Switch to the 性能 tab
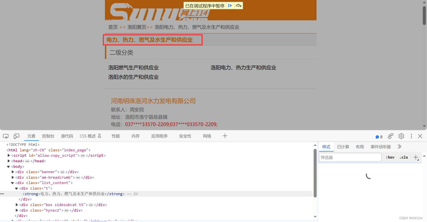427x222 pixels. coord(116,136)
